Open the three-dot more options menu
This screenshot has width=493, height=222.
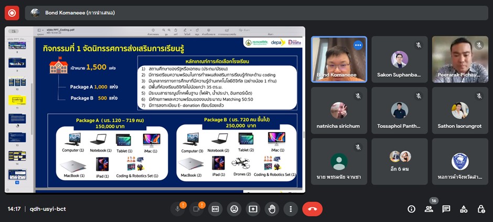pos(290,209)
